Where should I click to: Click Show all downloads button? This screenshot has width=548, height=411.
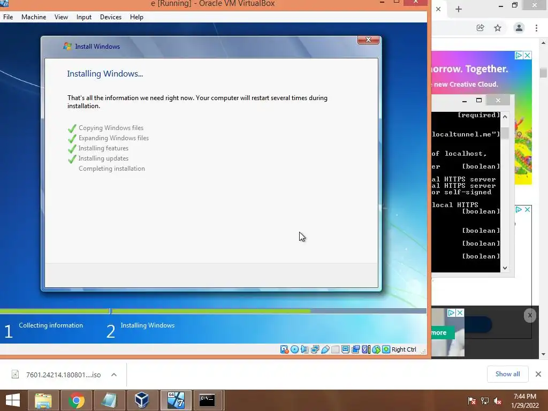pos(507,374)
